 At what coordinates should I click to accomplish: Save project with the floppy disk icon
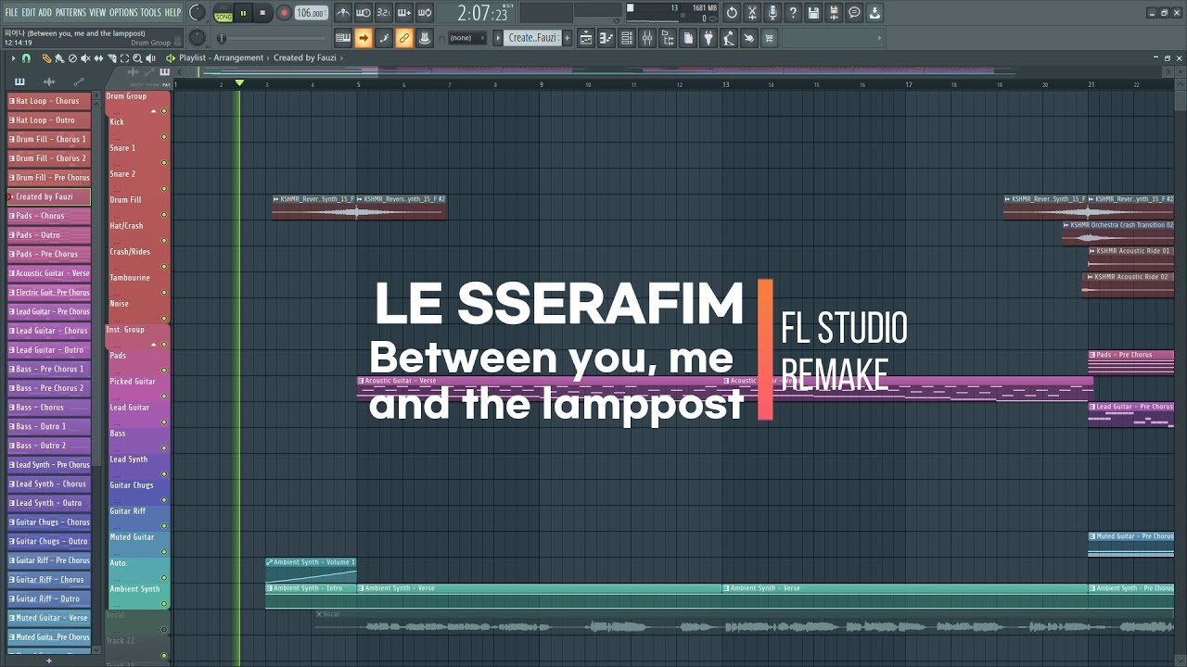click(813, 13)
